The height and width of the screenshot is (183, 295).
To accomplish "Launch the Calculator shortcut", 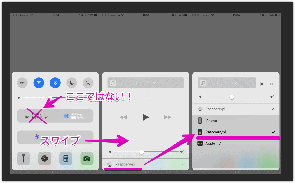I will click(66, 158).
